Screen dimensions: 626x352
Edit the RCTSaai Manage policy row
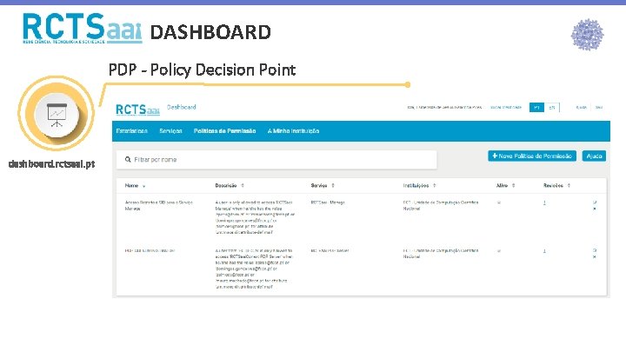[x=595, y=203]
